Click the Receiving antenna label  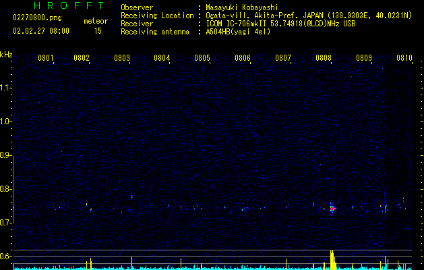155,32
